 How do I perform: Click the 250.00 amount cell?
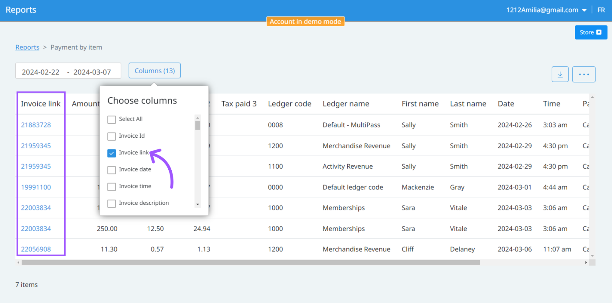coord(107,229)
